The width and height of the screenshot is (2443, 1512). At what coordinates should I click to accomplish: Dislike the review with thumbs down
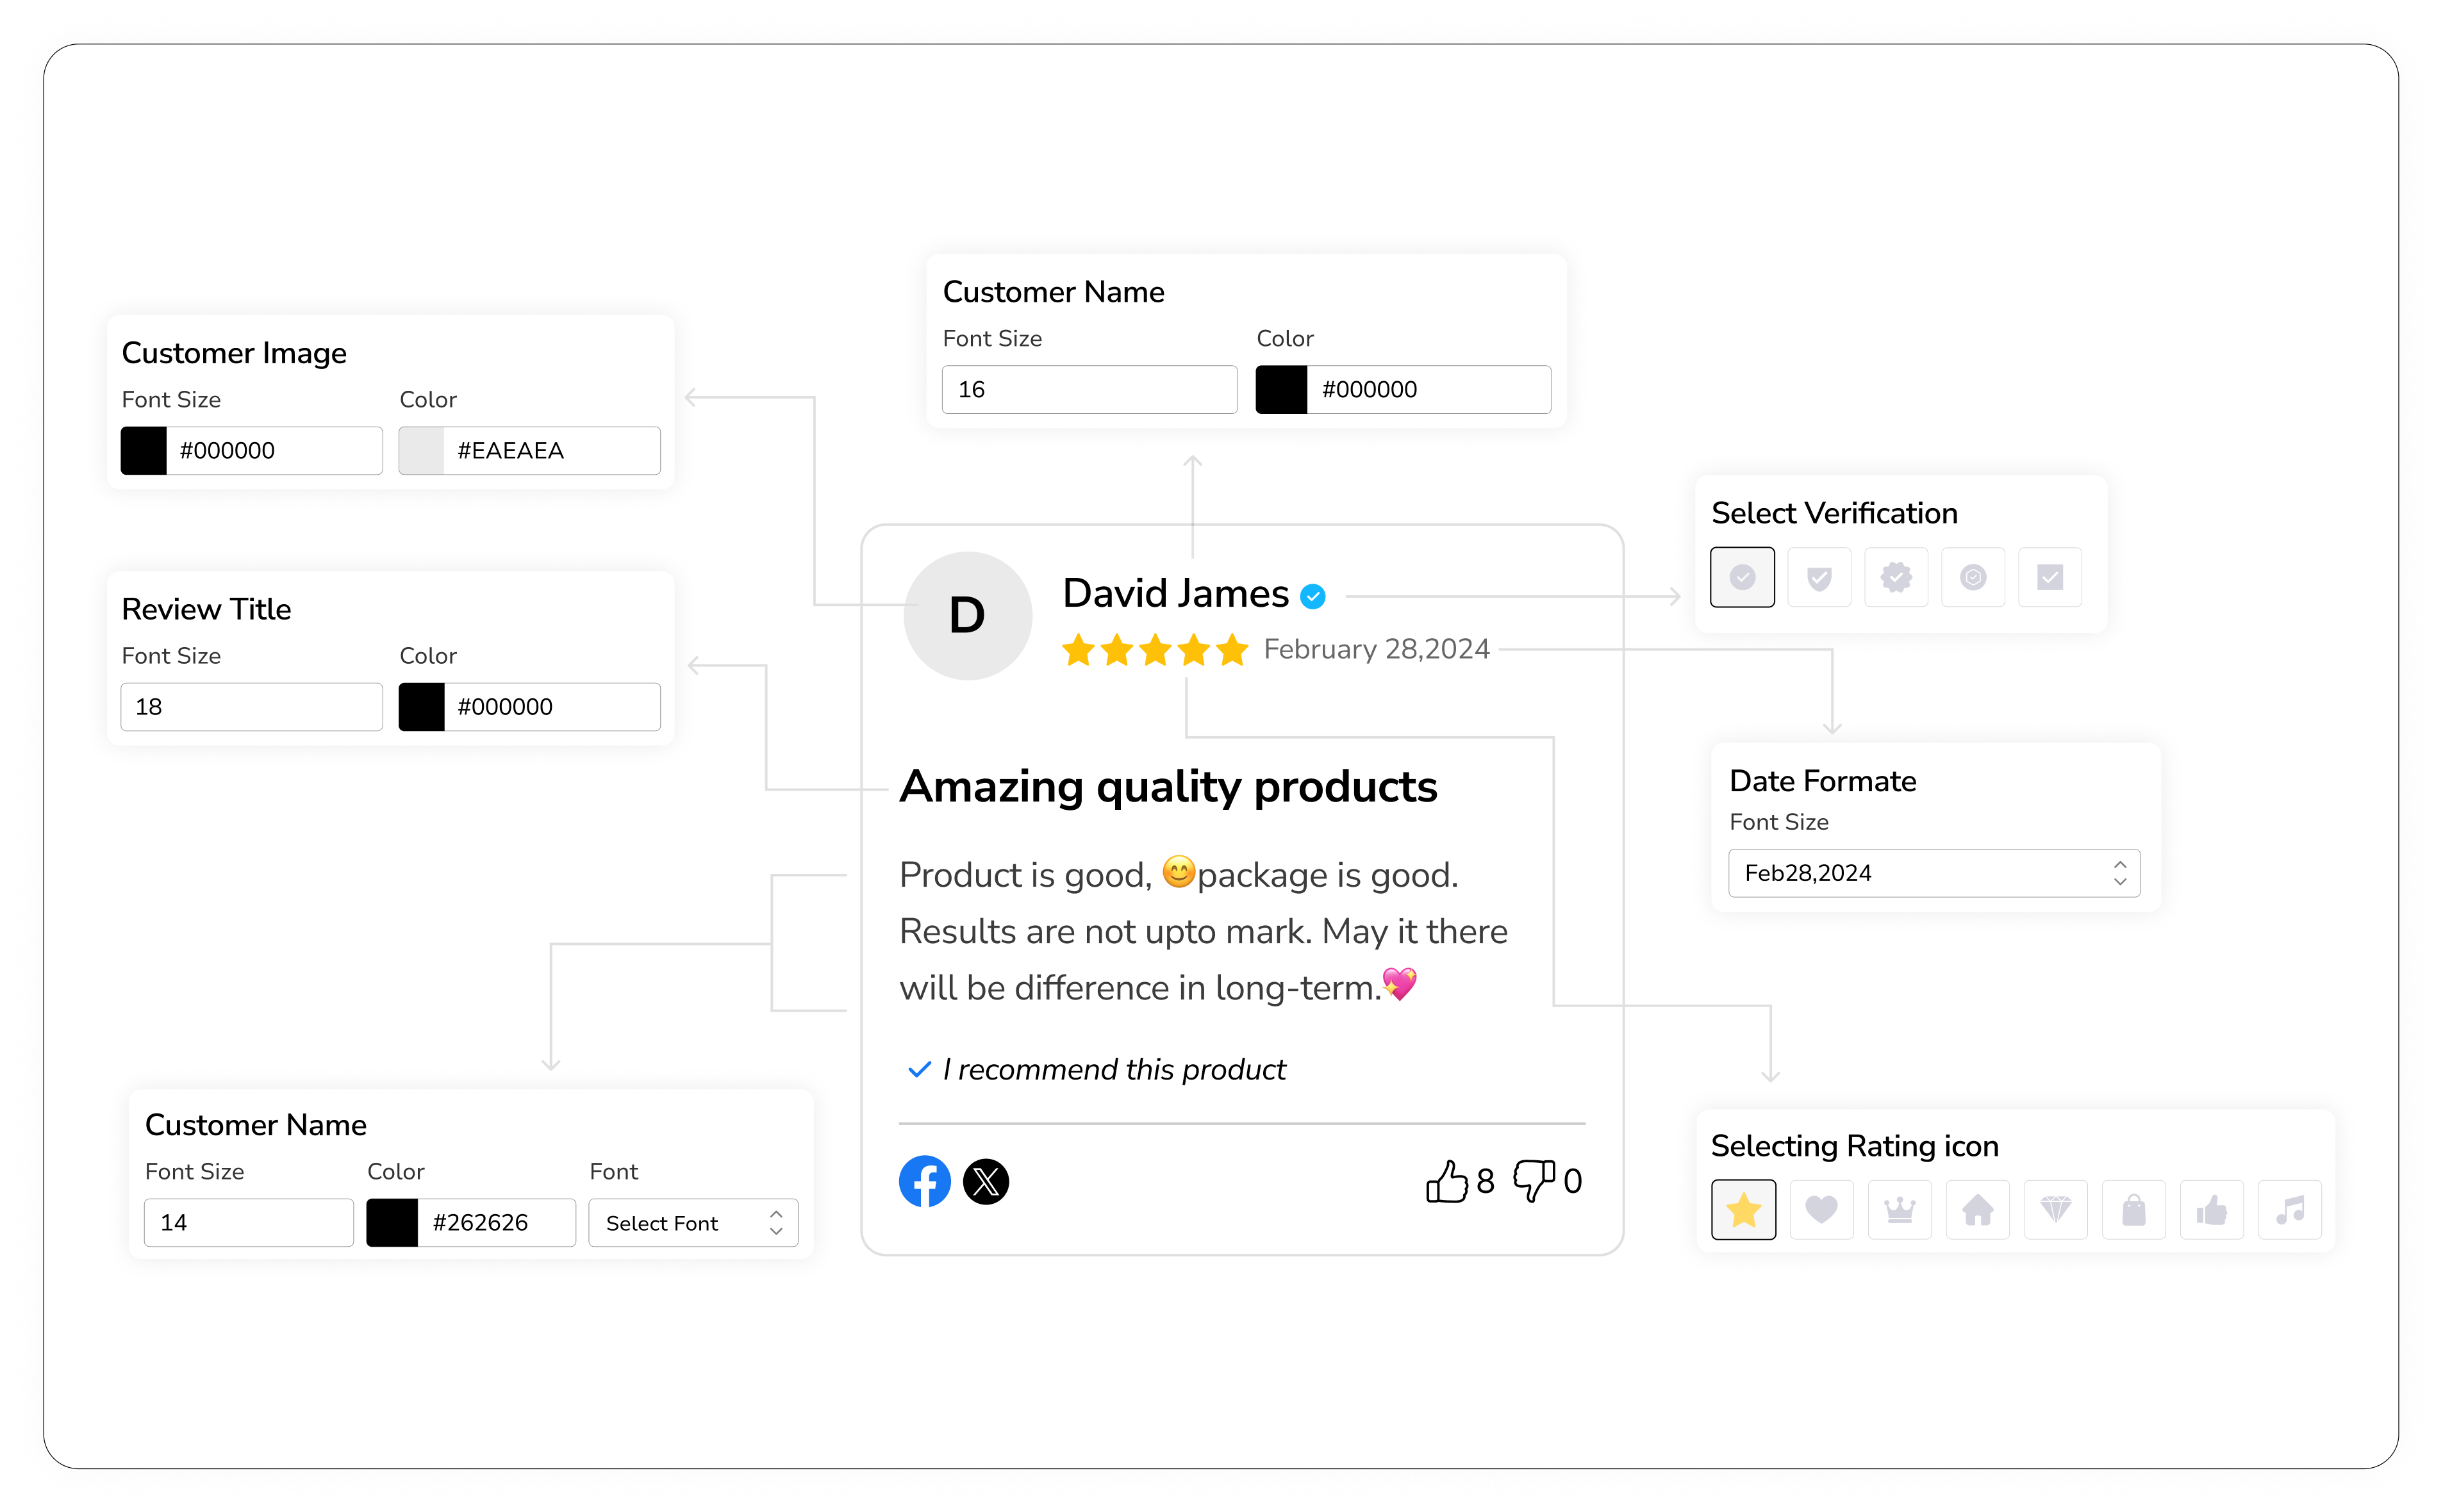click(1534, 1181)
